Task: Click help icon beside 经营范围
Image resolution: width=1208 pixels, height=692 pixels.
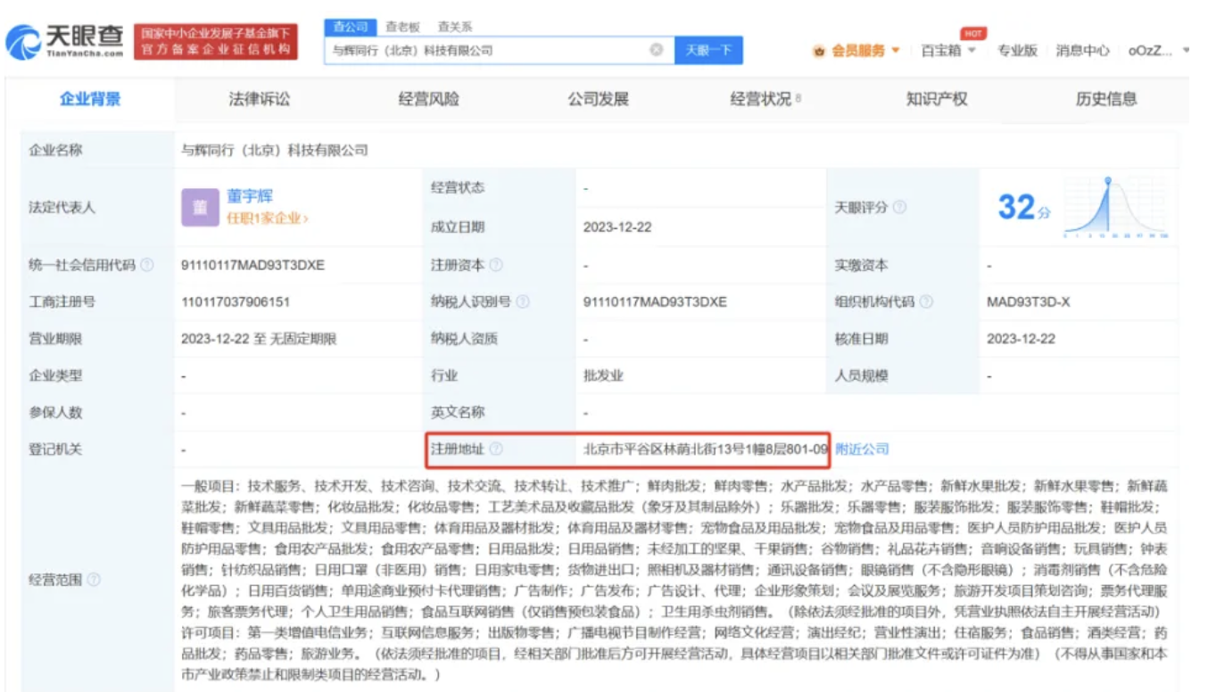Action: [x=94, y=580]
